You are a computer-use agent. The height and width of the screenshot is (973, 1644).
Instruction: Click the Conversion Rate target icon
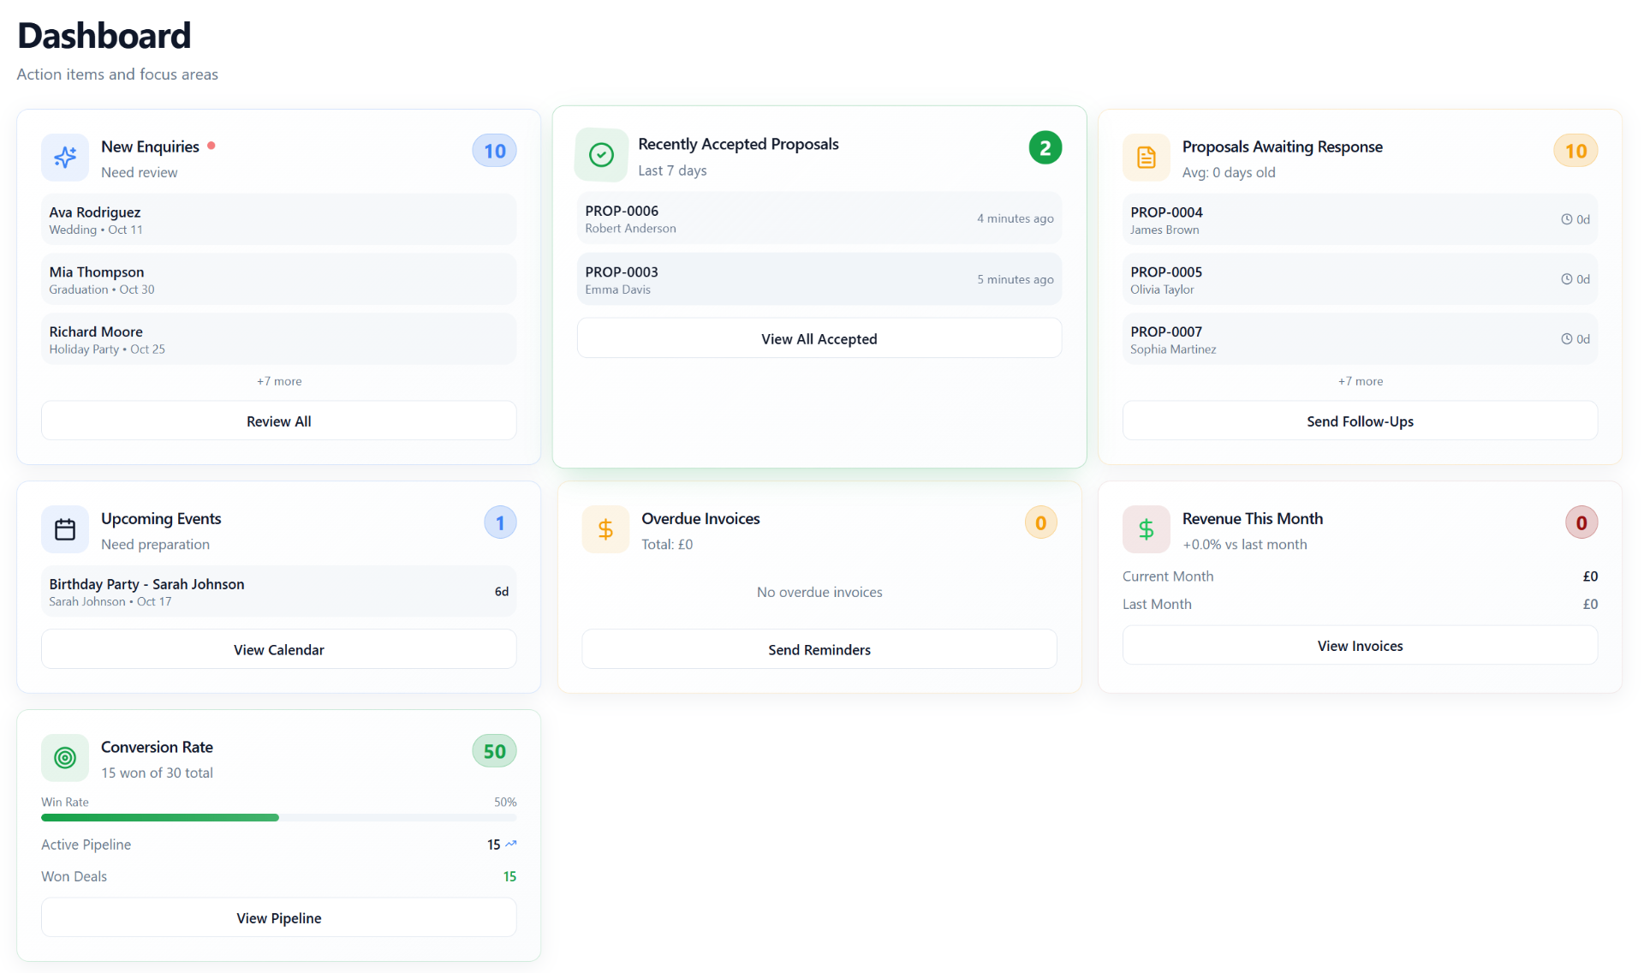tap(65, 758)
